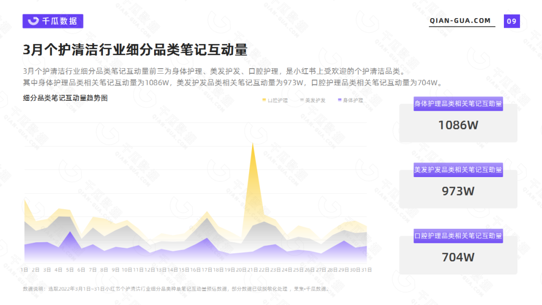Click the 美发护发品类相关笔记互动量 card title
The width and height of the screenshot is (542, 305).
tap(458, 171)
